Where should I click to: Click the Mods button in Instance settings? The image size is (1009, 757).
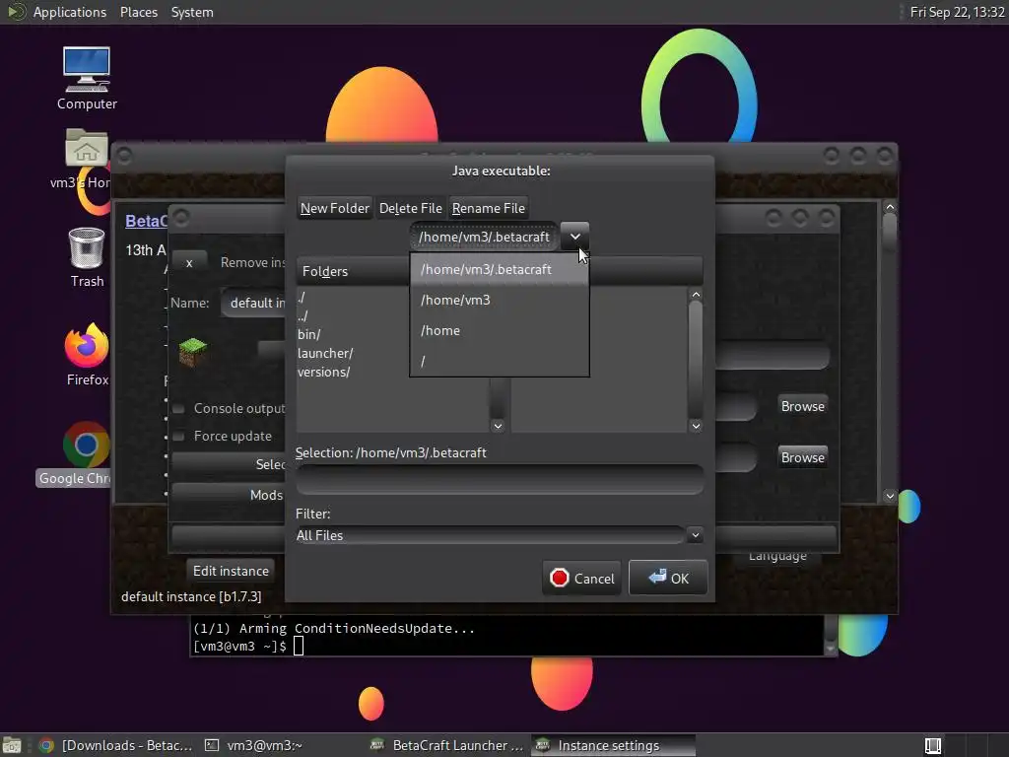coord(229,495)
